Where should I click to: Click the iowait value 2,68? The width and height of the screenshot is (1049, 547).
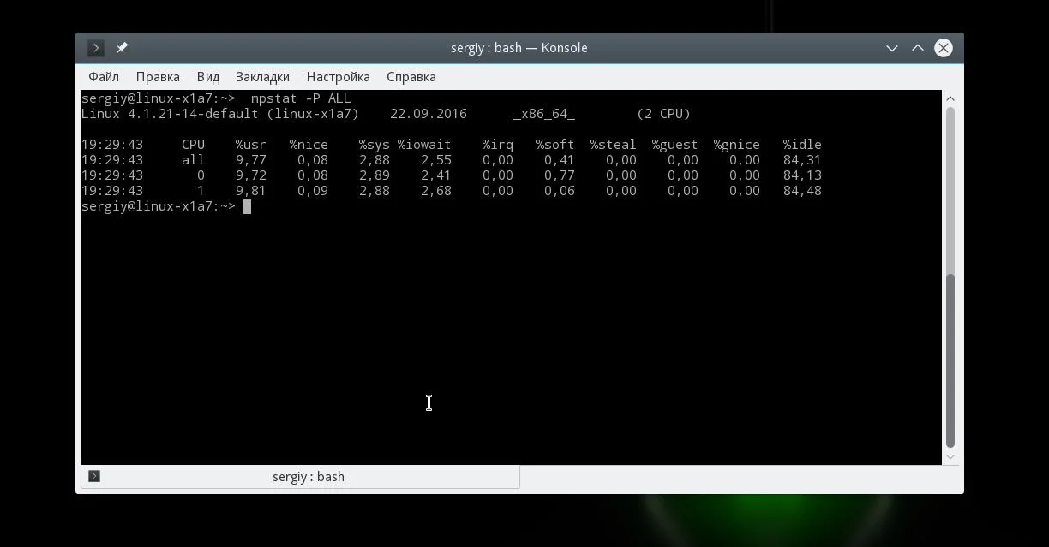coord(436,191)
